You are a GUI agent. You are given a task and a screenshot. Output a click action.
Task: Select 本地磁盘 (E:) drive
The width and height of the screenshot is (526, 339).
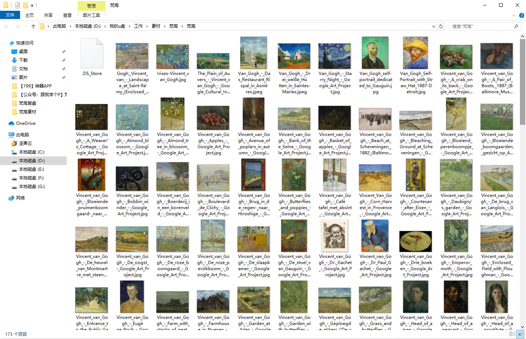pyautogui.click(x=28, y=169)
